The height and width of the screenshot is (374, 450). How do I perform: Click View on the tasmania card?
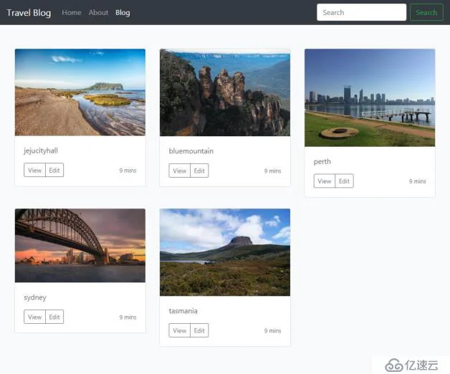click(180, 330)
